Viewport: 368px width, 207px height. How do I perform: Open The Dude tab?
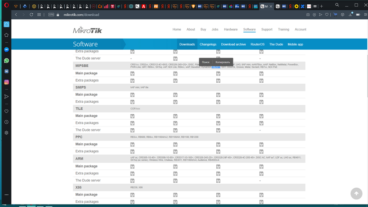[276, 44]
